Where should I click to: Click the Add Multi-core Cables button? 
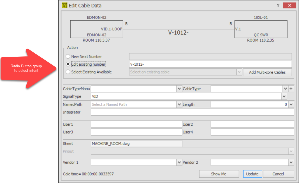coord(267,72)
